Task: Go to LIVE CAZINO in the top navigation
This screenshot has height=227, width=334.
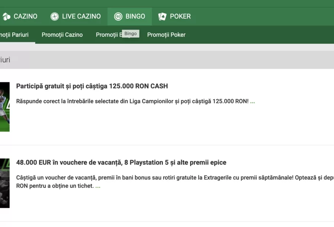Action: tap(81, 16)
